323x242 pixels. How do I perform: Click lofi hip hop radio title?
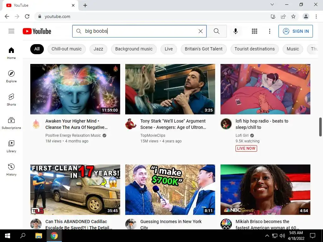(262, 124)
